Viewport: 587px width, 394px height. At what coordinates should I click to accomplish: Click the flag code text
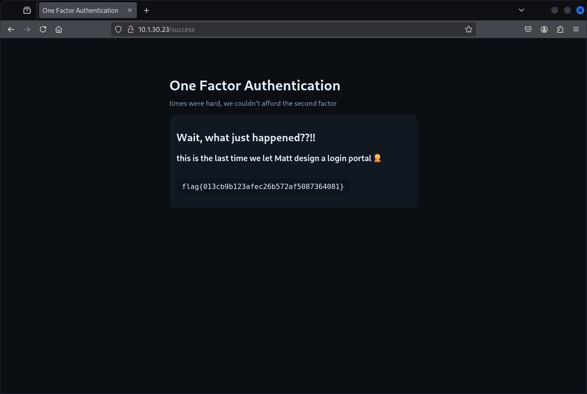pyautogui.click(x=263, y=186)
